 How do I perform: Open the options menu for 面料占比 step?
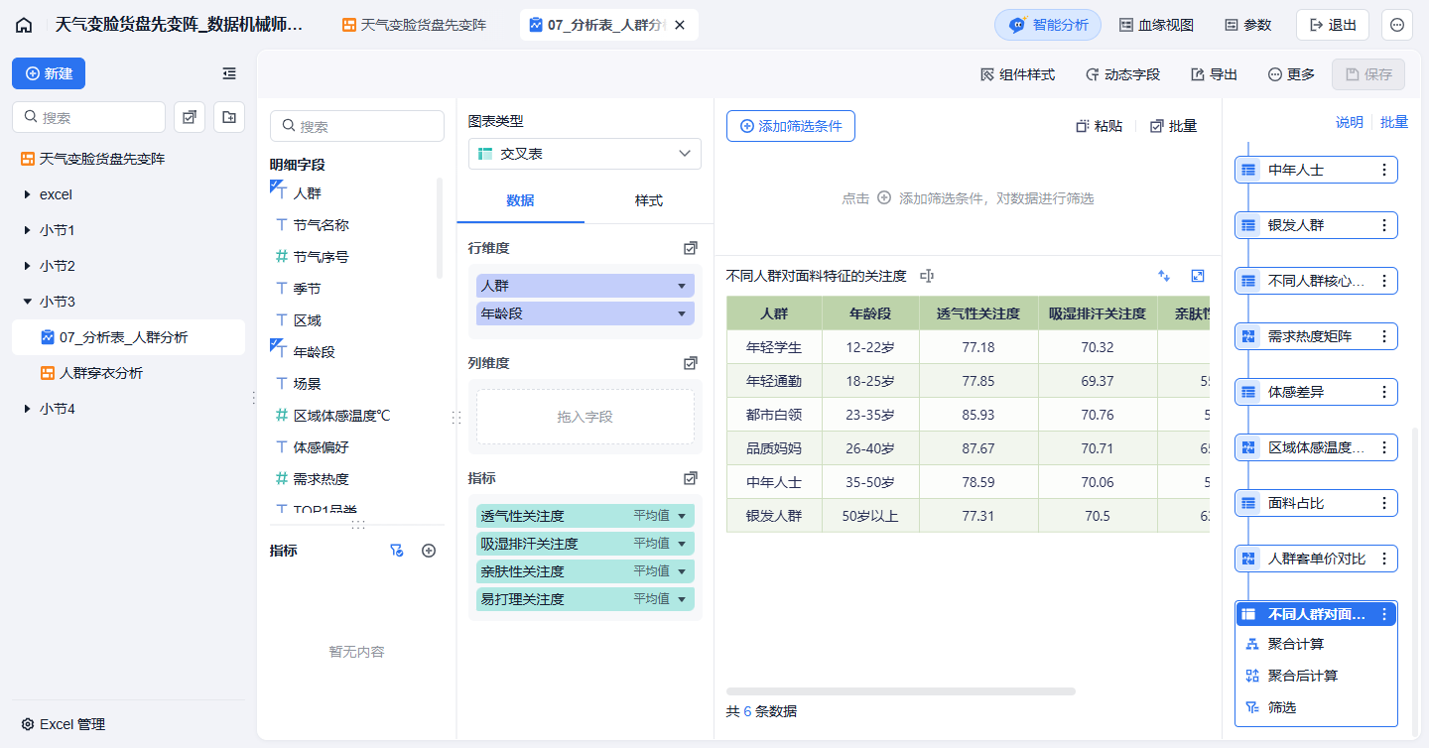1384,503
